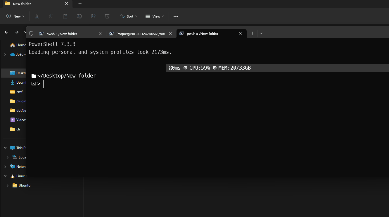Expand the Ubuntu folder node
This screenshot has height=217, width=389.
pyautogui.click(x=7, y=185)
